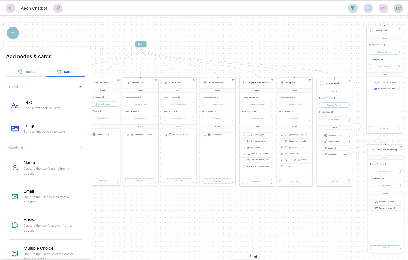408x260 pixels.
Task: Delete the complaints node via trash icon
Action: point(310,80)
